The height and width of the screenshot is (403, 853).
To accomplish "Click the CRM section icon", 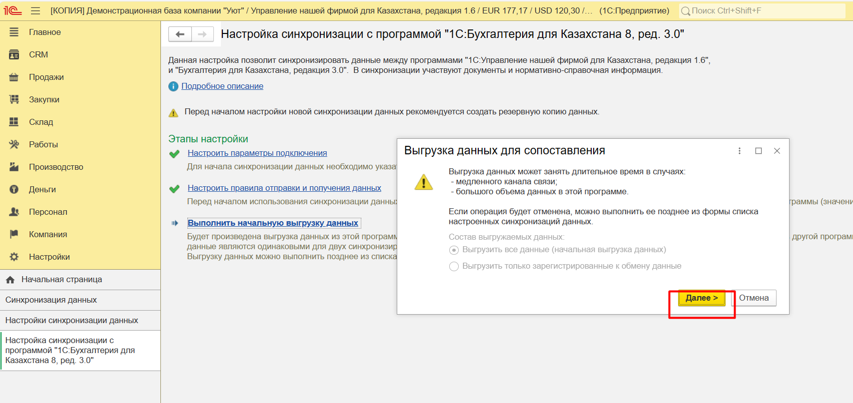I will 14,54.
